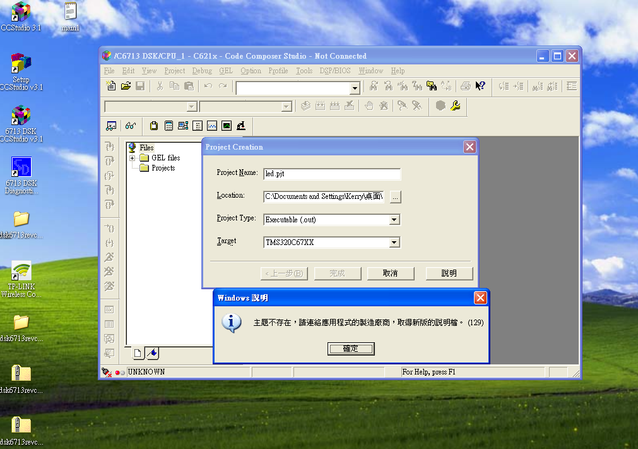
Task: Click the New file toolbar icon
Action: tap(111, 86)
